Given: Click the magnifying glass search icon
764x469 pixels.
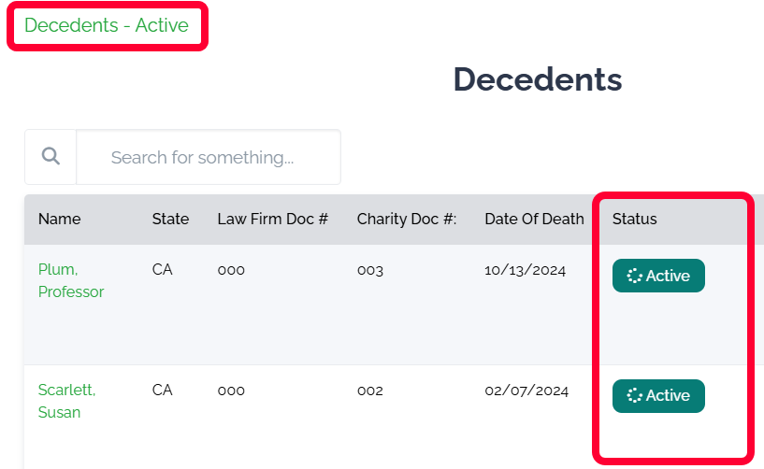Looking at the screenshot, I should click(x=50, y=156).
